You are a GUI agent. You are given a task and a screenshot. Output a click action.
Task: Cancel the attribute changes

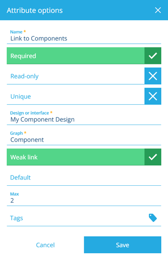point(45,245)
